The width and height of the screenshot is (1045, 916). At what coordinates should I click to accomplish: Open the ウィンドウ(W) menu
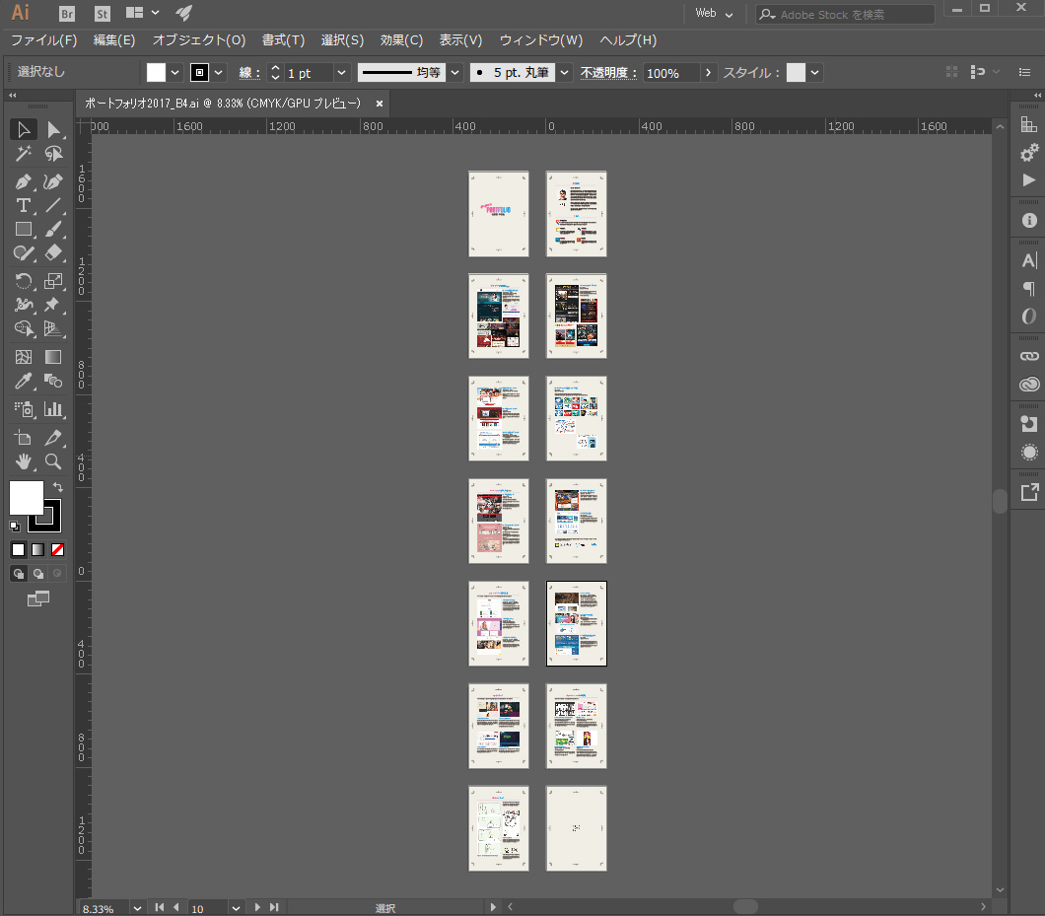tap(540, 40)
